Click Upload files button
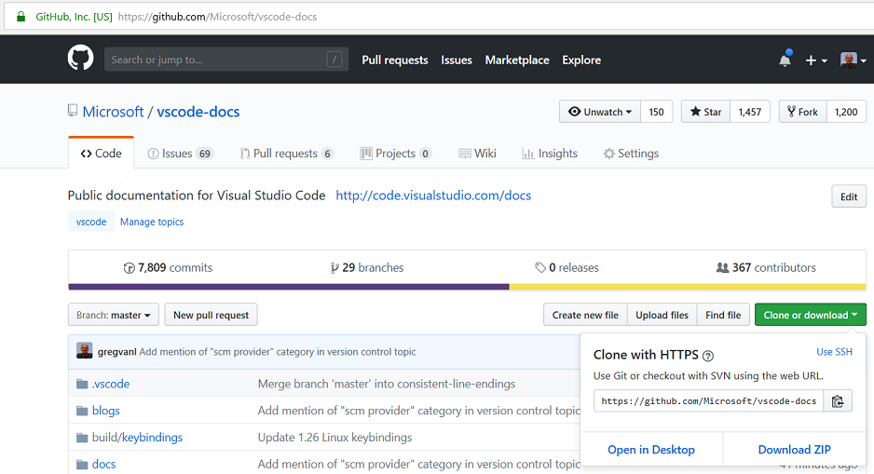 (662, 315)
